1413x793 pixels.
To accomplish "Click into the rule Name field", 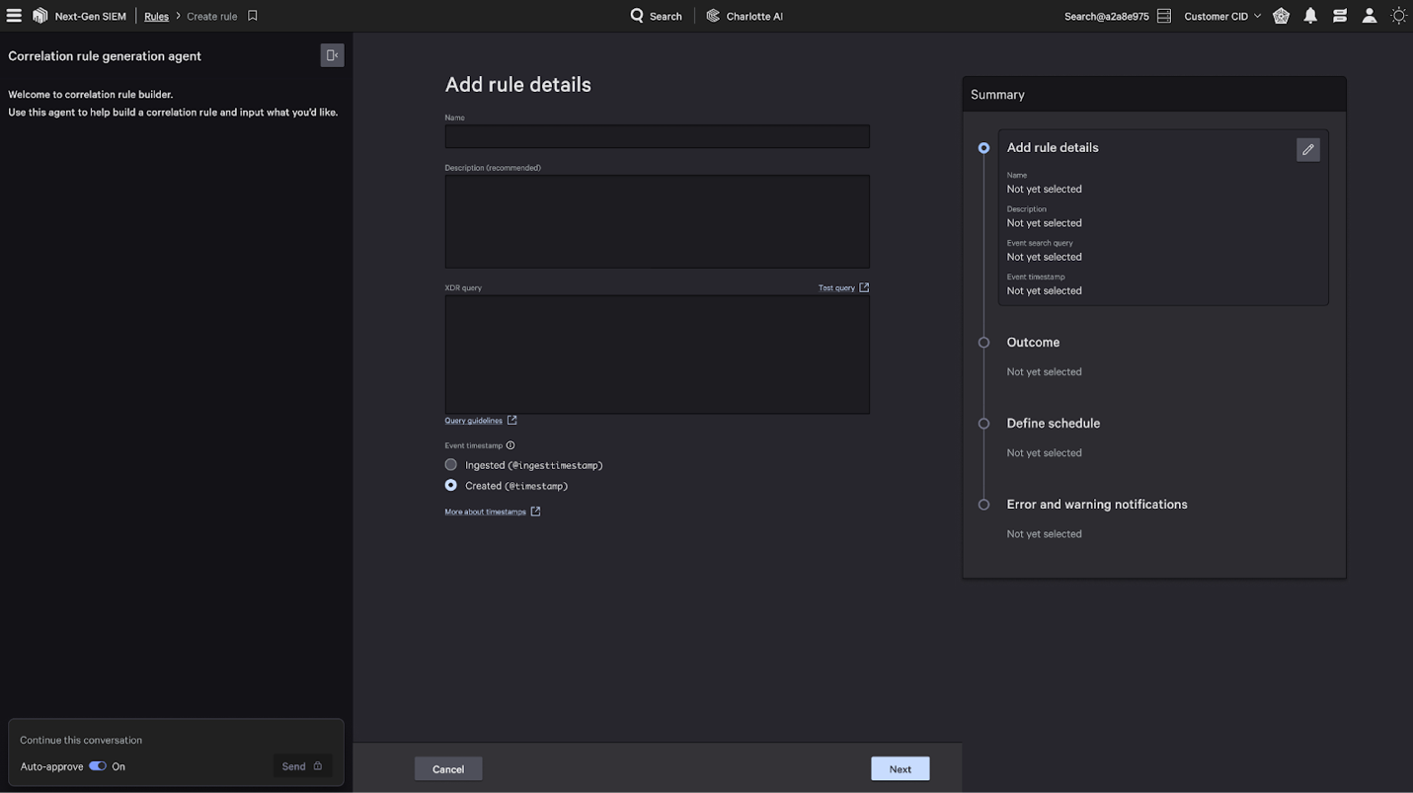I will pyautogui.click(x=657, y=136).
